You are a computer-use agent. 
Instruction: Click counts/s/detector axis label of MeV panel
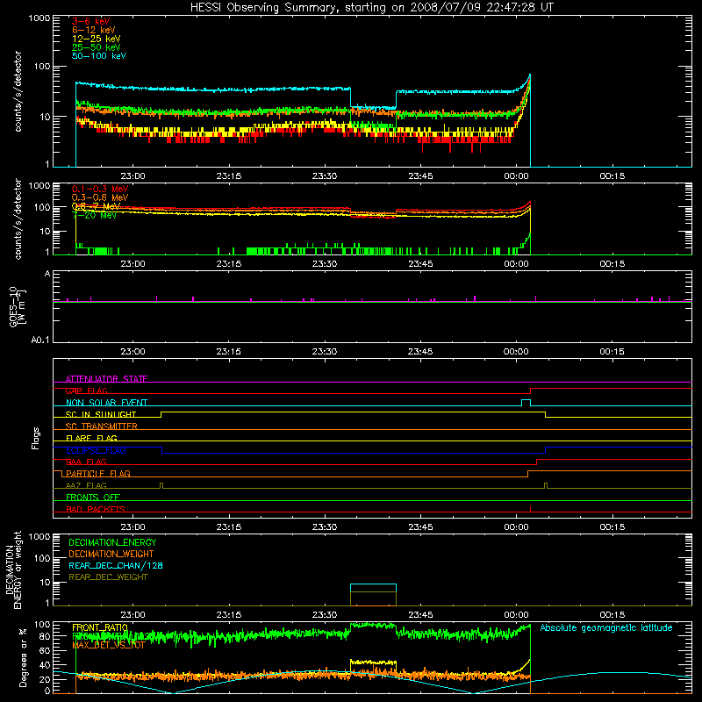[18, 218]
